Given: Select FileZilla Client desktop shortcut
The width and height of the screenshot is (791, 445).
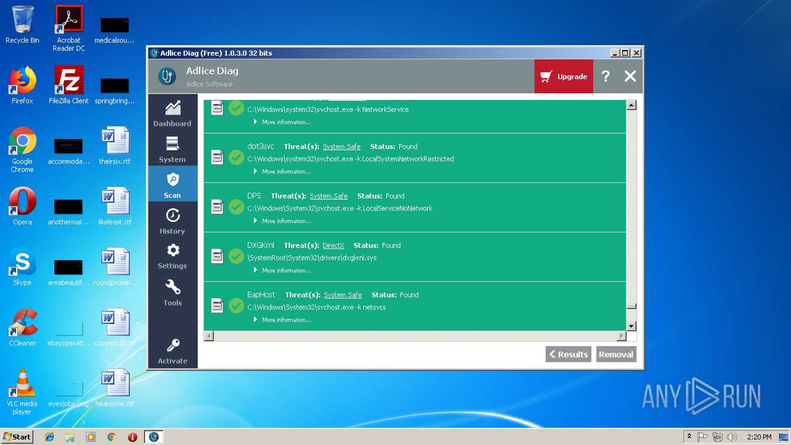Looking at the screenshot, I should (69, 85).
